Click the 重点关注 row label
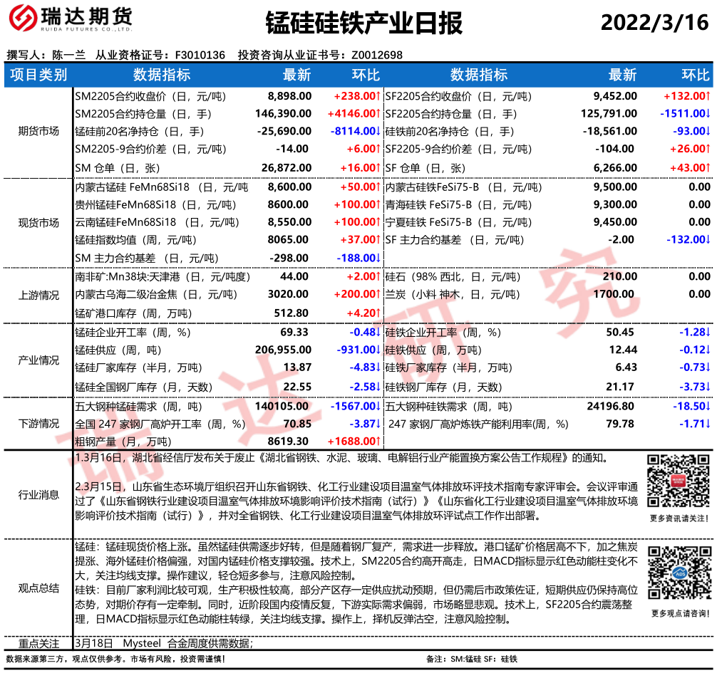Screen dimensions: 717x673 tap(38, 643)
